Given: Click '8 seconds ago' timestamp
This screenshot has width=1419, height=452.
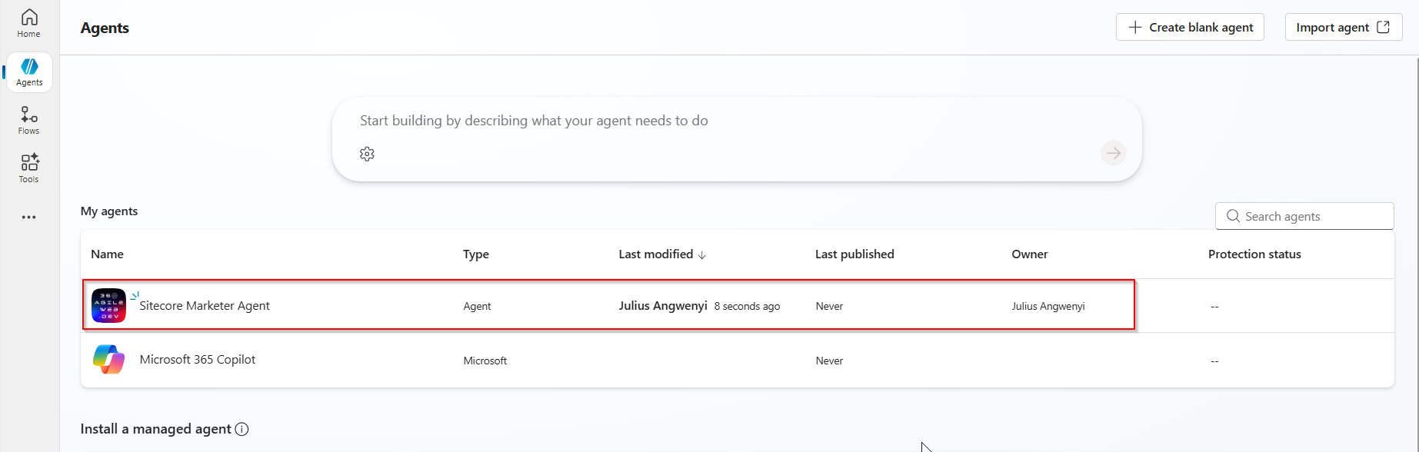Looking at the screenshot, I should [747, 306].
